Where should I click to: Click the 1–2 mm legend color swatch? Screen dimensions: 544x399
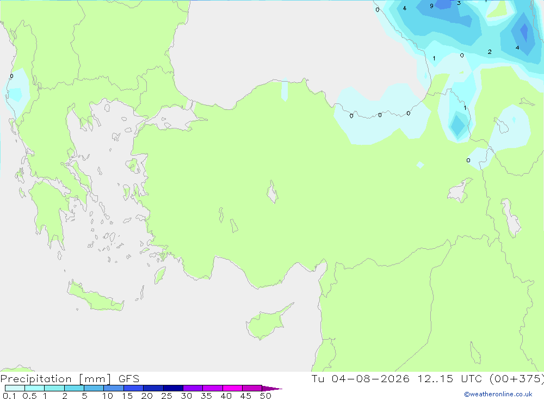pyautogui.click(x=54, y=388)
